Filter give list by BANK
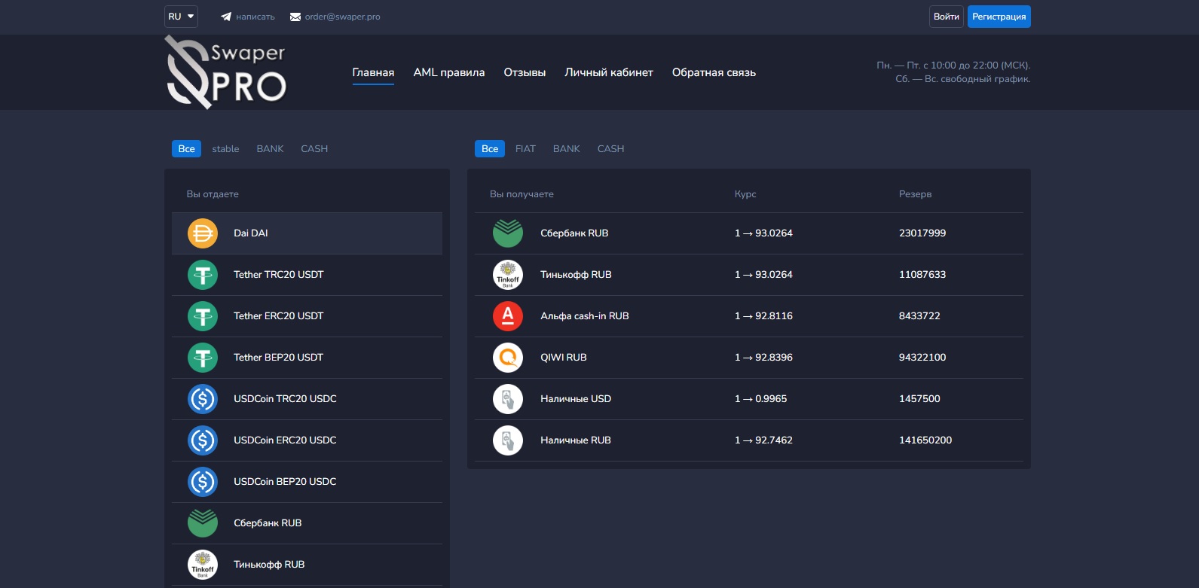The width and height of the screenshot is (1199, 588). click(270, 149)
